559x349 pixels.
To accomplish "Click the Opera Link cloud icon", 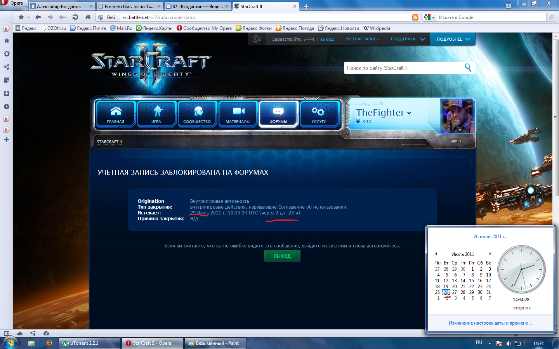I will pyautogui.click(x=20, y=333).
